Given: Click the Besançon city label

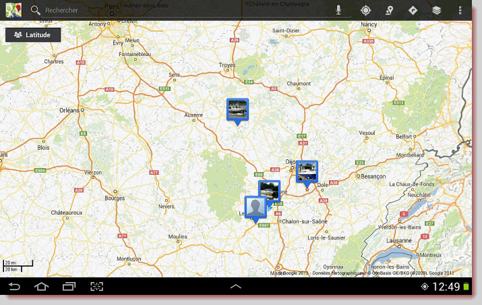Looking at the screenshot, I should click(x=373, y=176).
